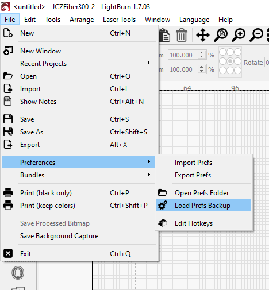Click the Zoom Out magnifier icon
The width and height of the screenshot is (269, 290).
pos(256,35)
